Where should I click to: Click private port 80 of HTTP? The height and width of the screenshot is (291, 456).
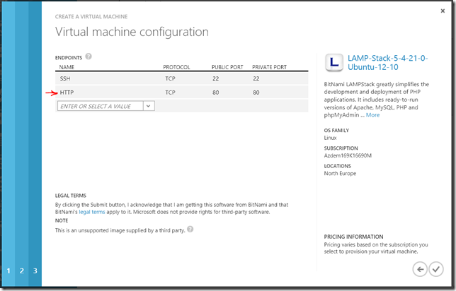pos(256,93)
